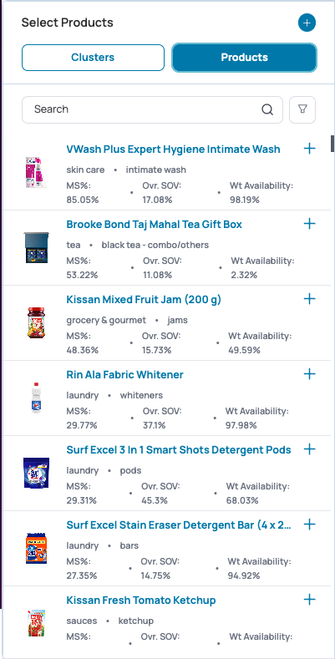Open the filter funnel icon
Screen dimensions: 335x659
tap(302, 109)
